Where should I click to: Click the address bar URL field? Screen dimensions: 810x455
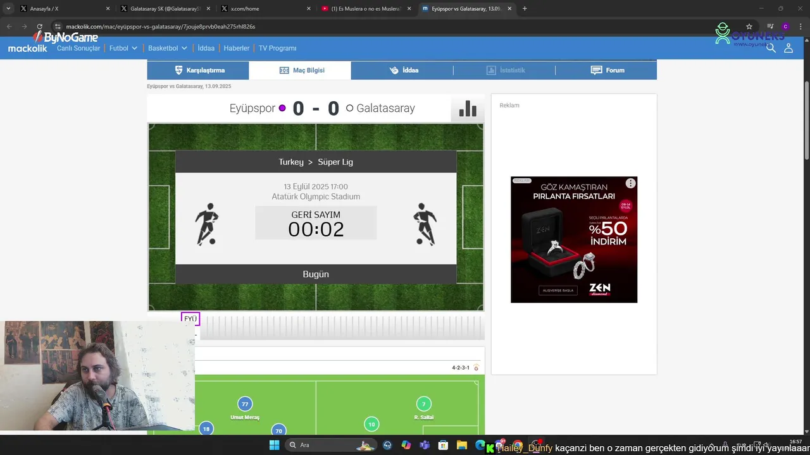coord(392,27)
